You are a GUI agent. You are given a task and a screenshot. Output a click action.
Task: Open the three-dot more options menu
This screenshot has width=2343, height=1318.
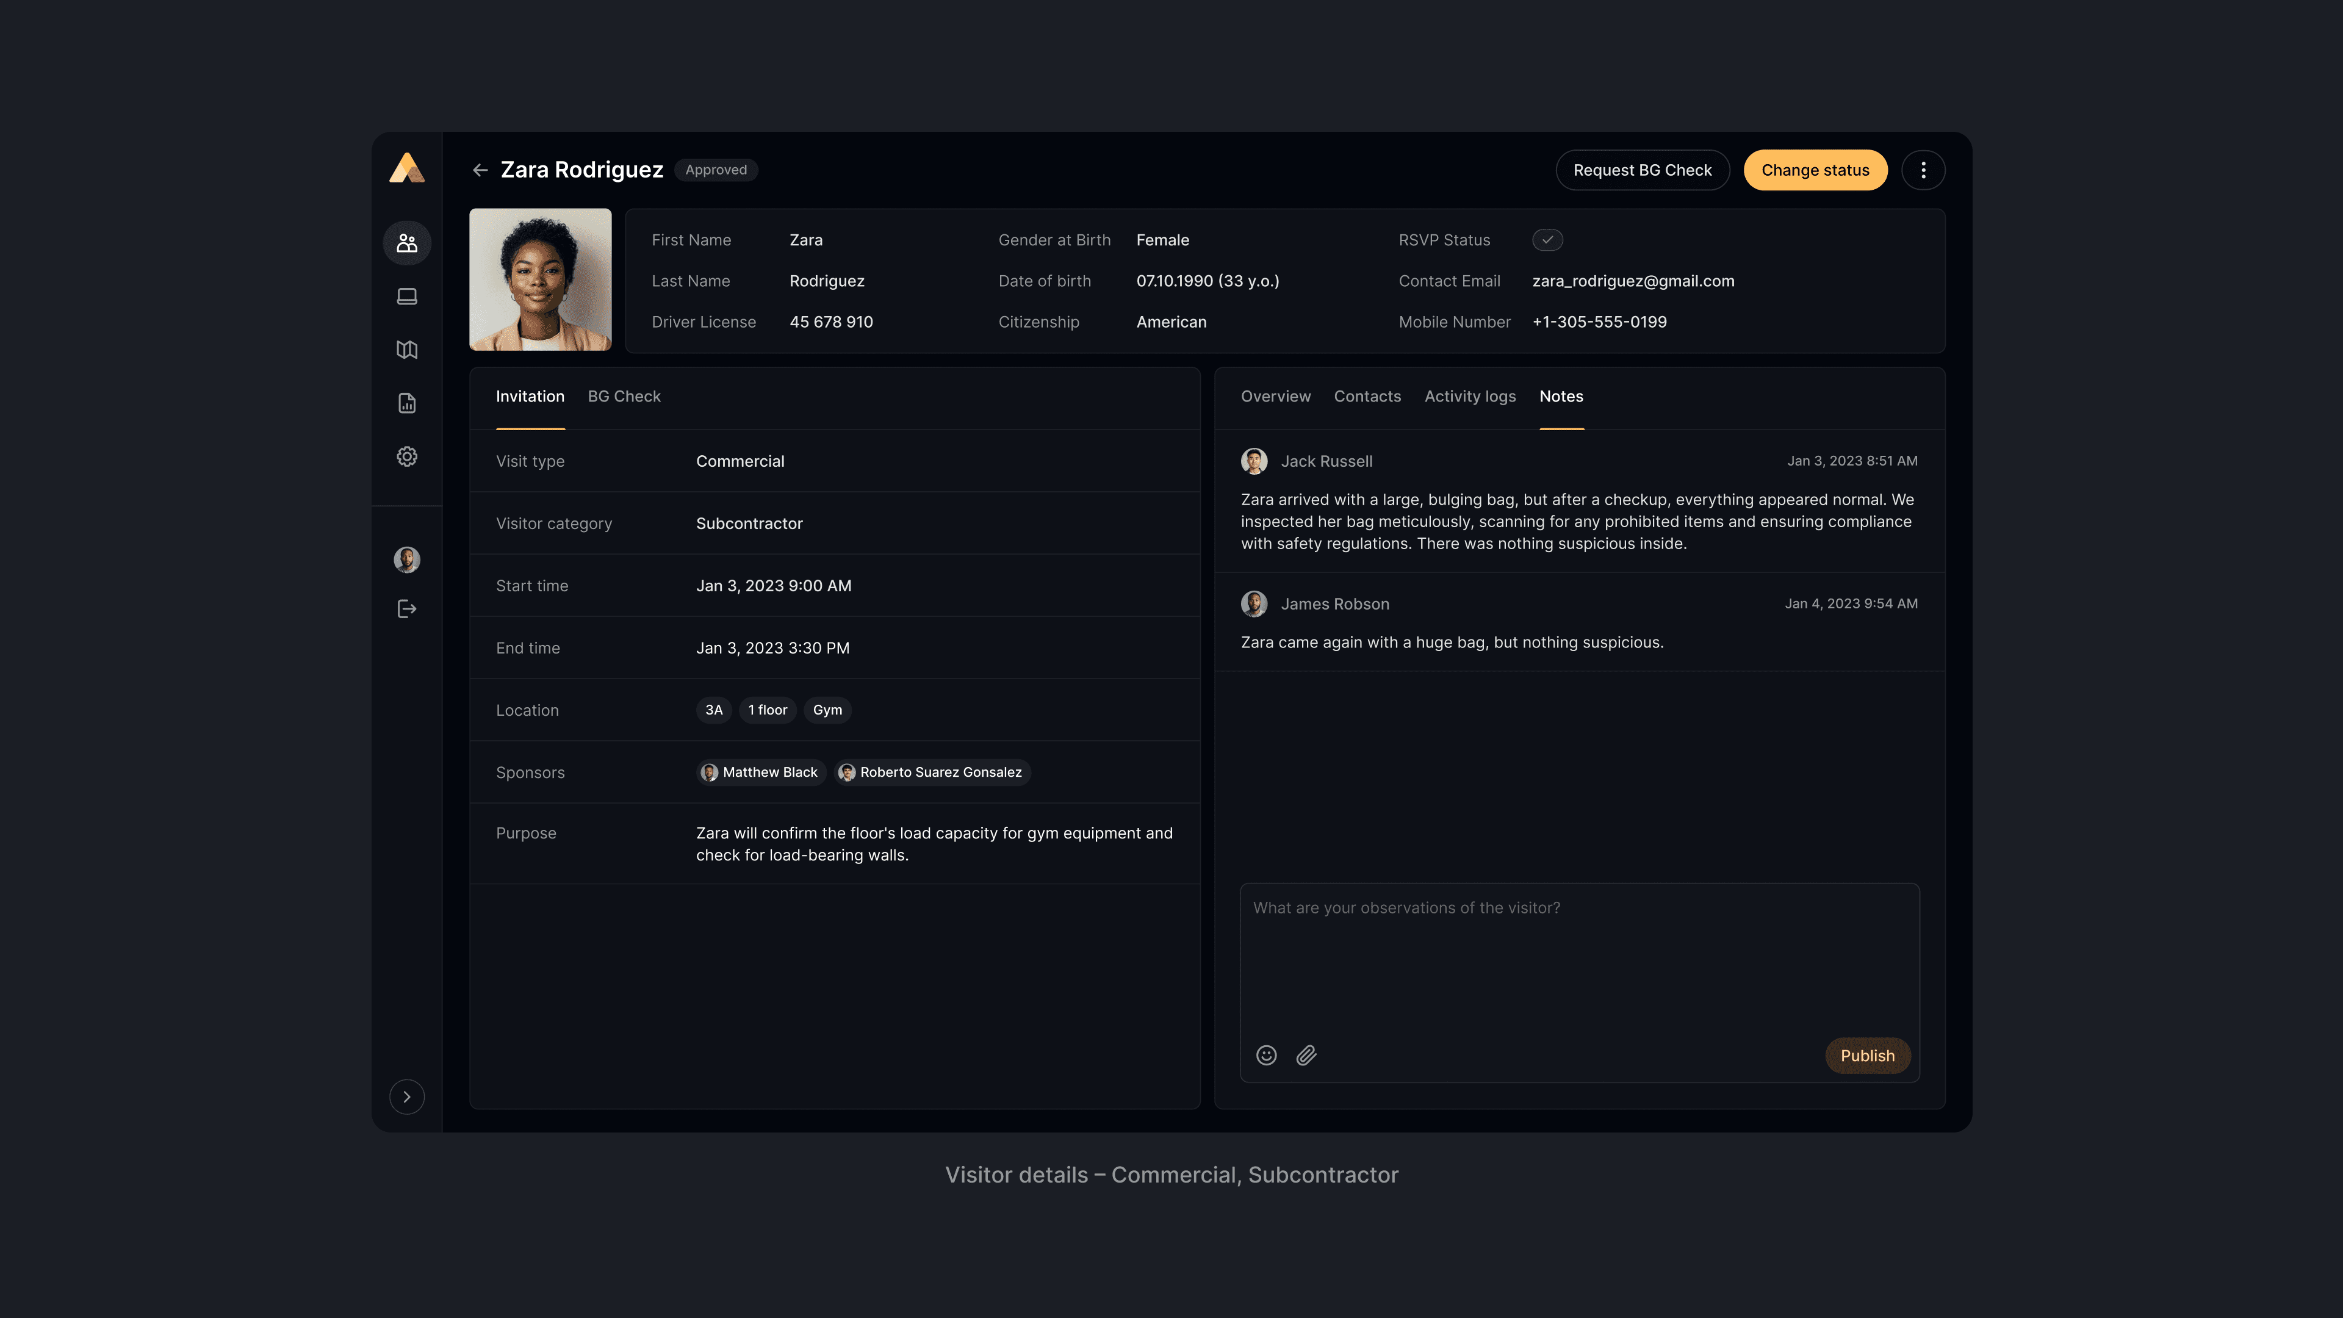coord(1923,170)
